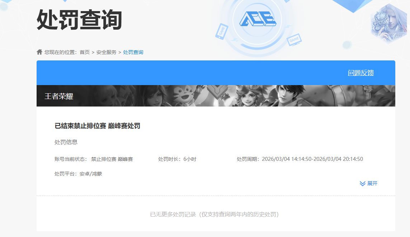Click the ACE logo at top
Image resolution: width=410 pixels, height=237 pixels.
[x=257, y=19]
